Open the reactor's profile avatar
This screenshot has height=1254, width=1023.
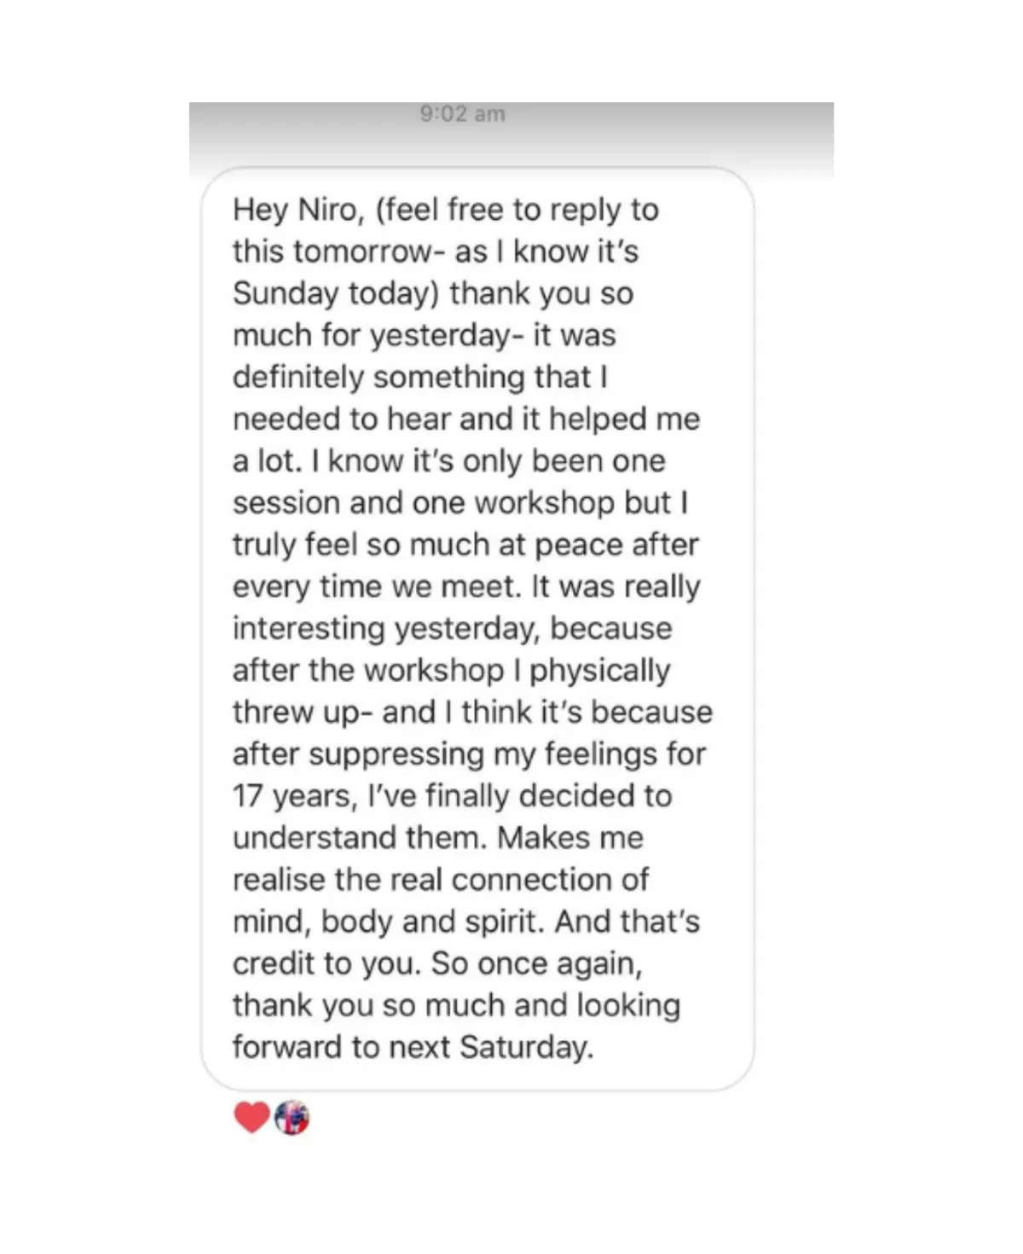coord(292,1117)
